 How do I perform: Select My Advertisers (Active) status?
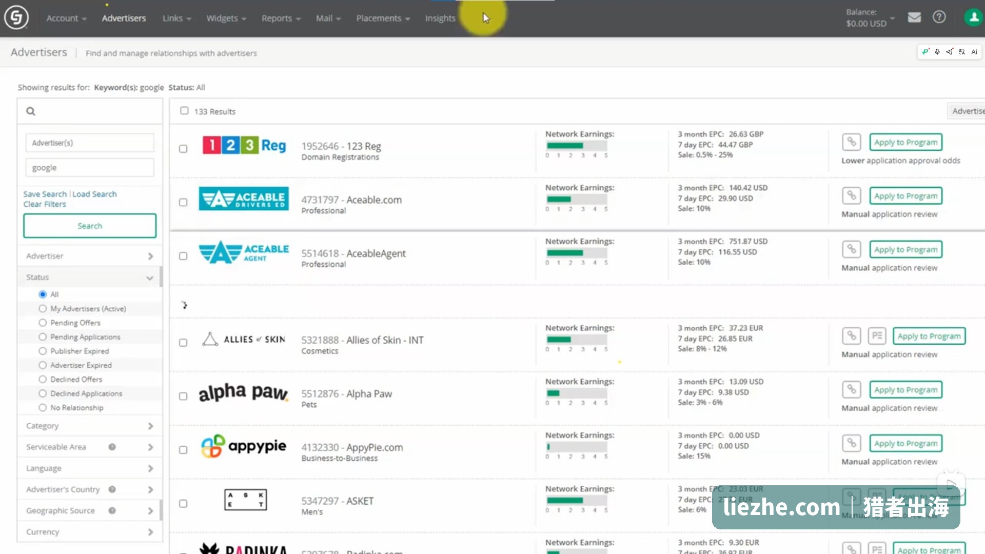point(43,308)
